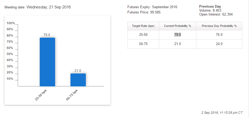The height and width of the screenshot is (118, 249).
Task: Click the 21.0 label above the short bar
Action: pos(78,71)
